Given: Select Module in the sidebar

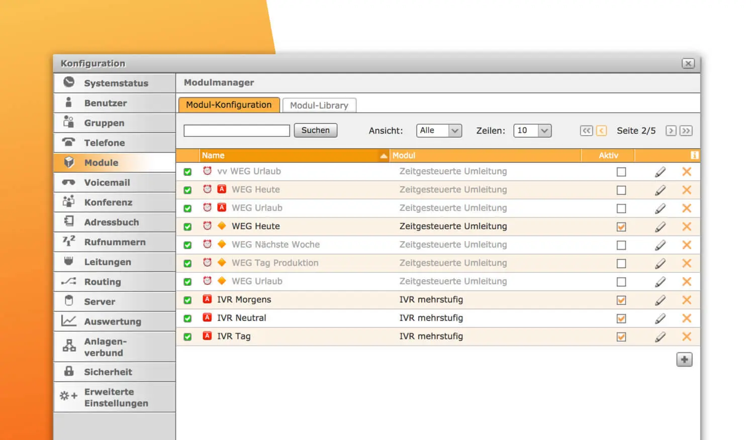Looking at the screenshot, I should [x=115, y=163].
